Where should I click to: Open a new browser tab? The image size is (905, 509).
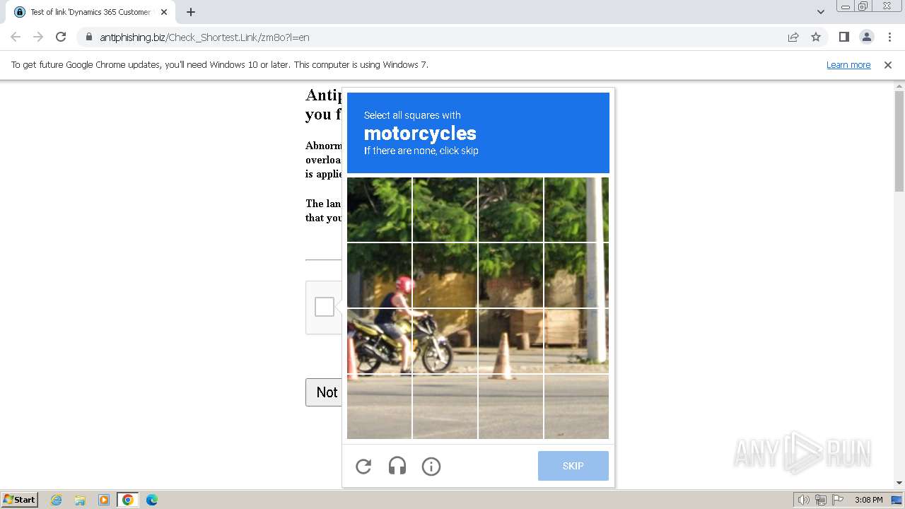(190, 12)
